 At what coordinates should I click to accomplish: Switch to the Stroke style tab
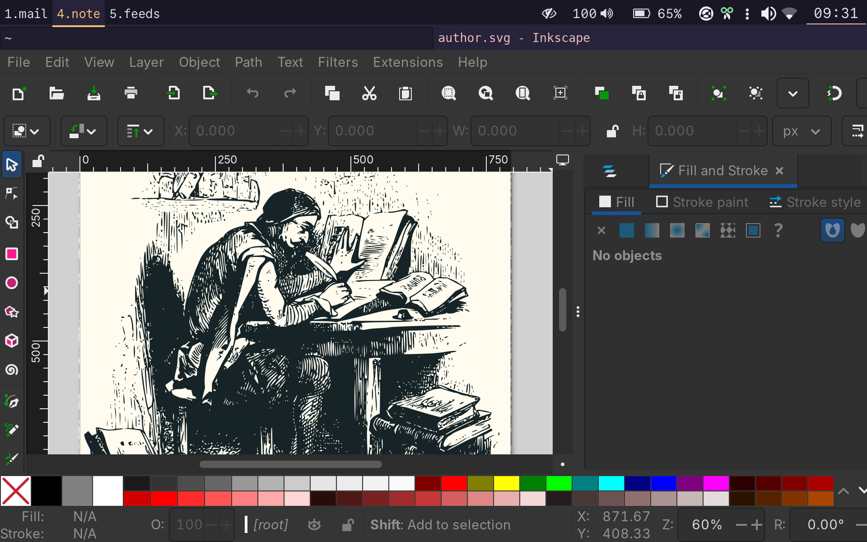[815, 202]
